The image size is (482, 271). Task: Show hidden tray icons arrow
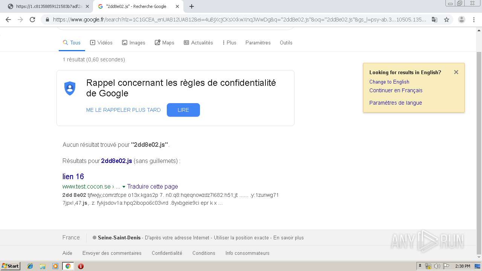[x=420, y=266]
